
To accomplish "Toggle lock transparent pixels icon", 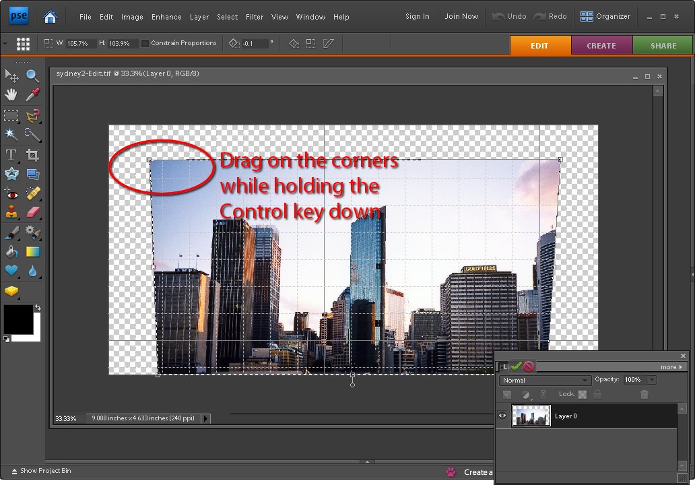I will coord(583,394).
